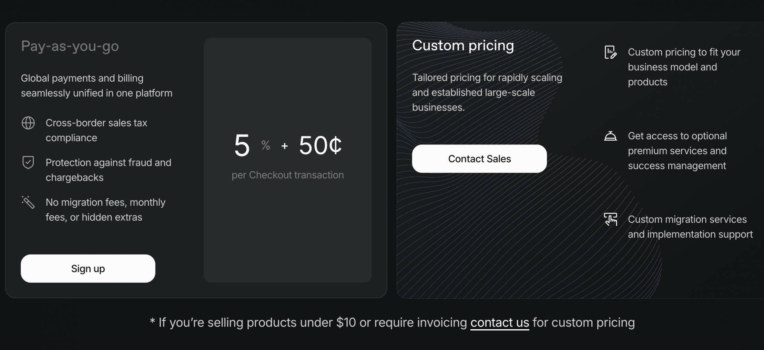
Task: Click the Global payments and billing subtitle
Action: click(96, 85)
